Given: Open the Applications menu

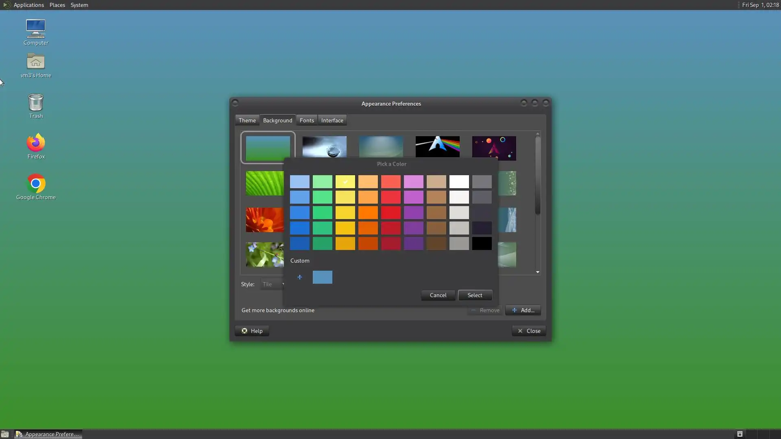Looking at the screenshot, I should [x=28, y=5].
